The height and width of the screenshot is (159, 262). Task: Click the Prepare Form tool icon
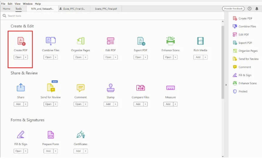pos(51,135)
